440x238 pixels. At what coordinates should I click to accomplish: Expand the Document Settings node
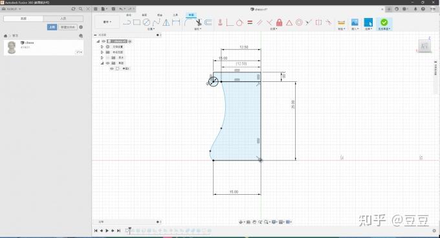point(102,46)
